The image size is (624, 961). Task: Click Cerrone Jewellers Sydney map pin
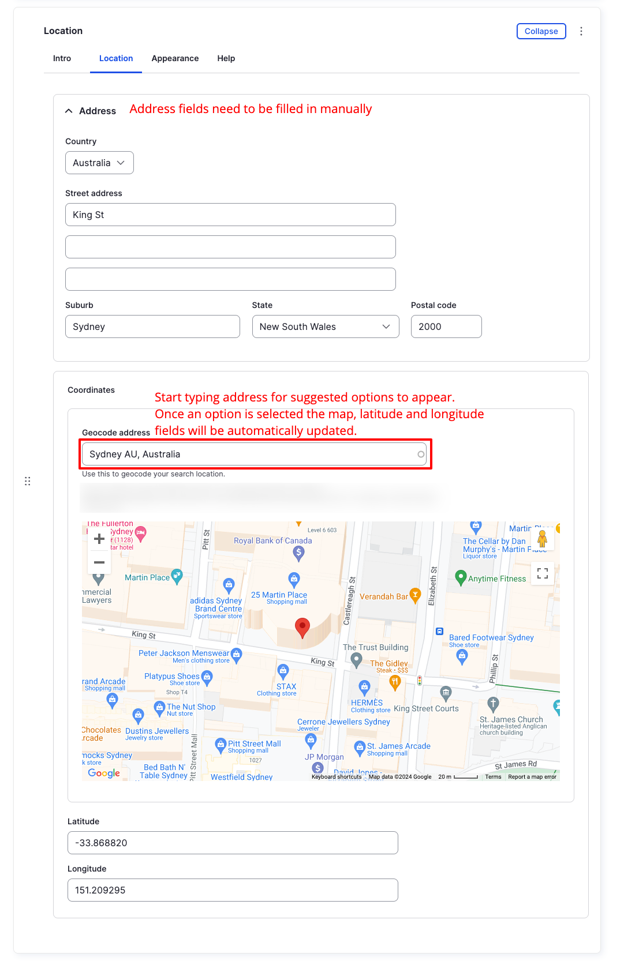[x=311, y=742]
